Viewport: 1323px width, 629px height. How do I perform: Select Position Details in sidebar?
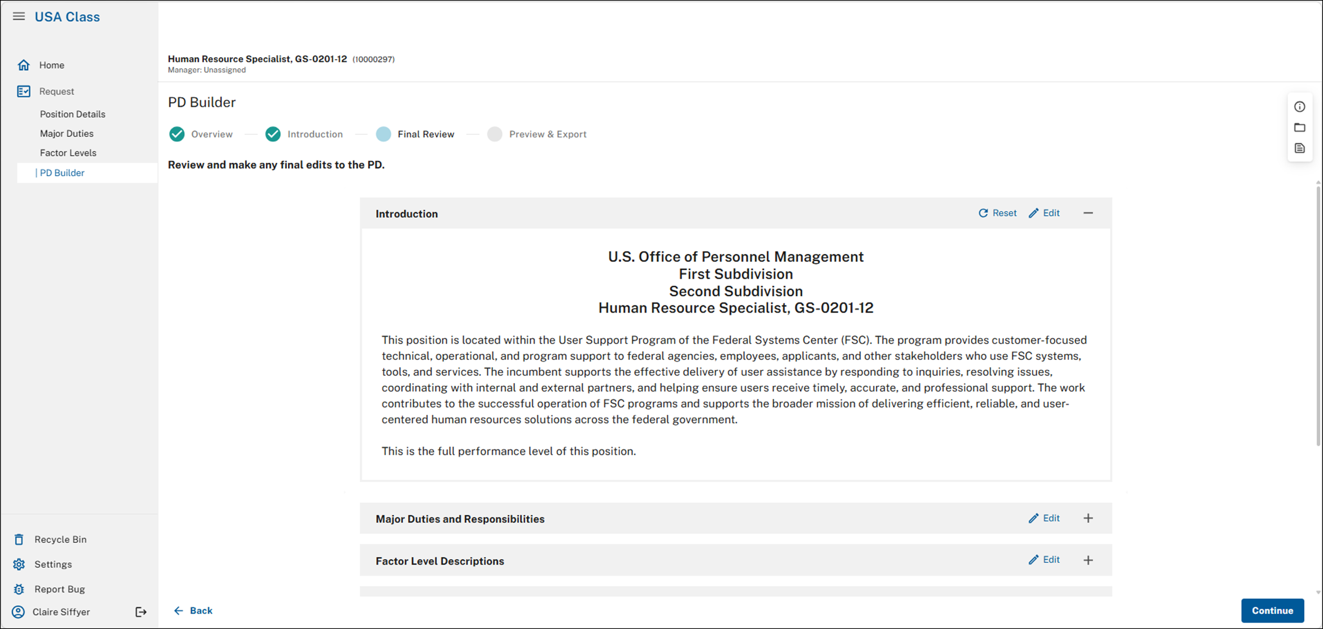[x=73, y=114]
